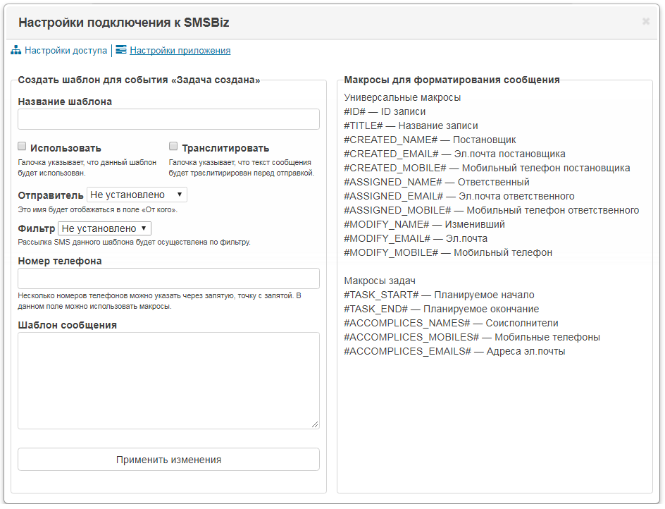
Task: Select the #ASSIGNED_EMAIL# macro line
Action: [459, 196]
